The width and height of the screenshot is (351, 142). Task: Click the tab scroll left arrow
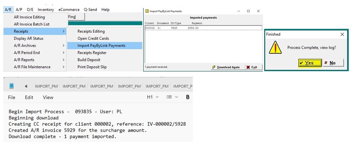26,86
